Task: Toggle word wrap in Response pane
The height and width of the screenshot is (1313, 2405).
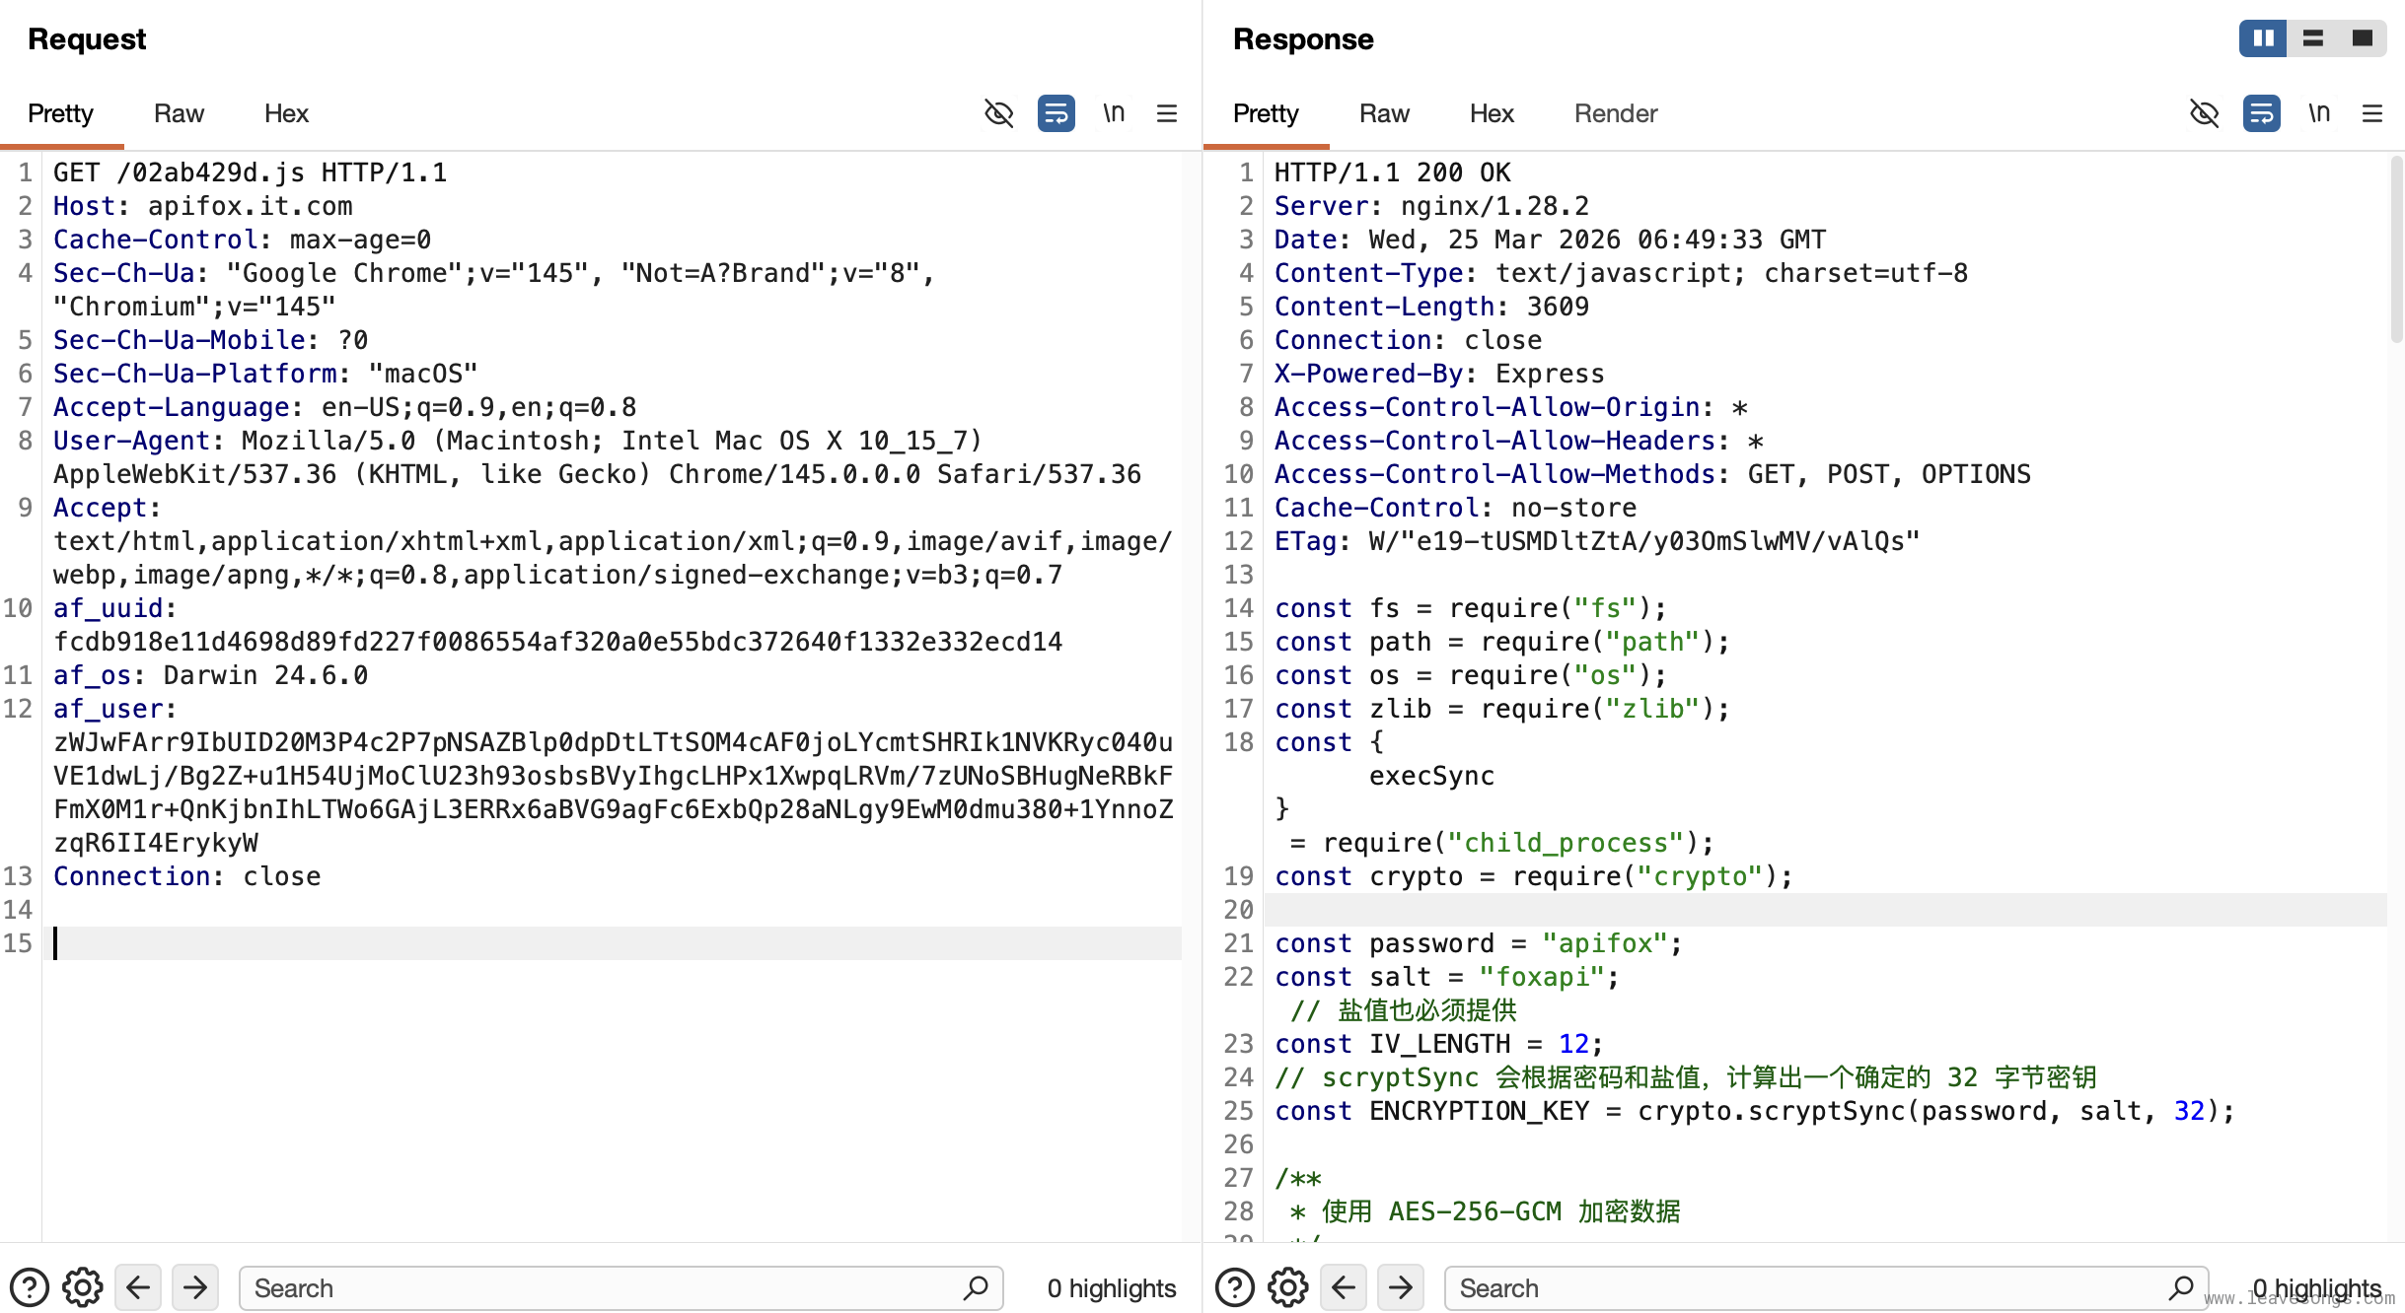Action: coord(2261,113)
